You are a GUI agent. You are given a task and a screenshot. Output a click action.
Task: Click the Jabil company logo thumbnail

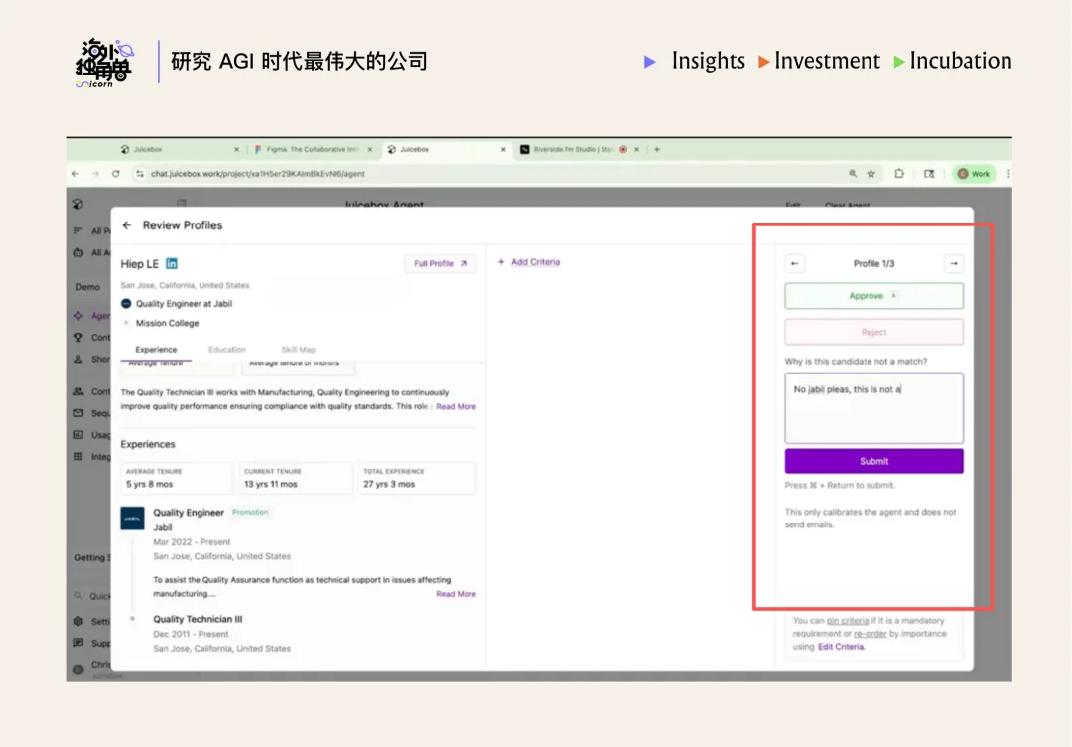click(x=132, y=519)
